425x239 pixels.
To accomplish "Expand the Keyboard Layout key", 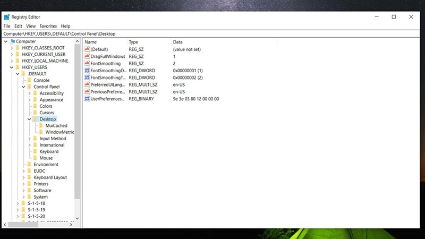I will point(23,177).
